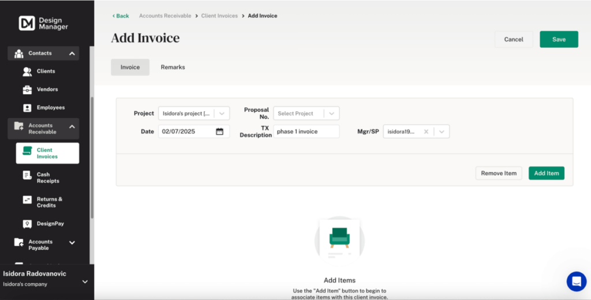Click the Add Items placeholder heading

[339, 280]
